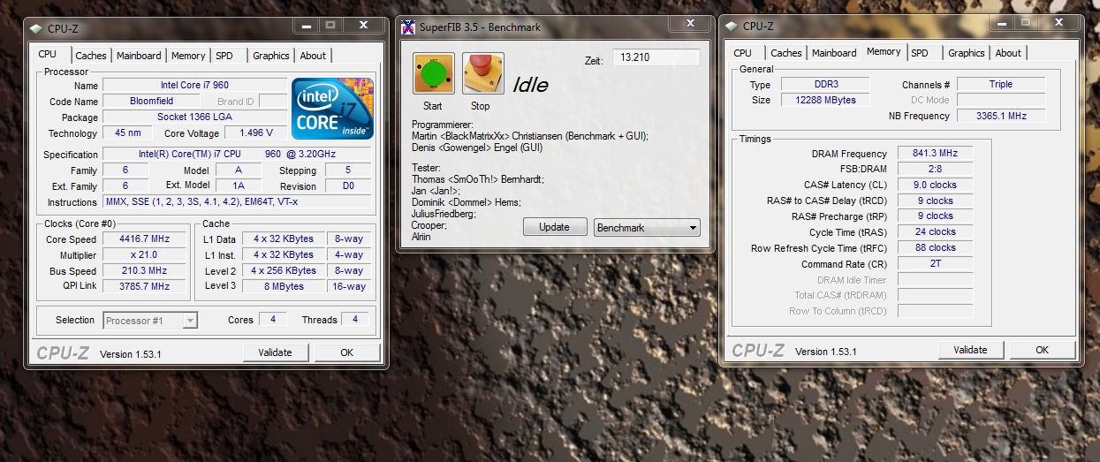Click the Level 2 cache value 4 x 256 KBytes

[284, 271]
